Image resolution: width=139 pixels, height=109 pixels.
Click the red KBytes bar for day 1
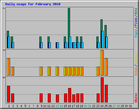9,94
